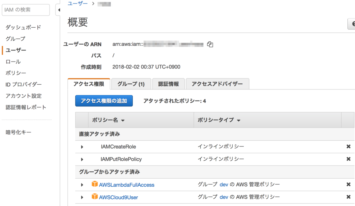355x206 pixels.
Task: Click the AWSLambdaFullAccess orange box icon
Action: (x=95, y=184)
